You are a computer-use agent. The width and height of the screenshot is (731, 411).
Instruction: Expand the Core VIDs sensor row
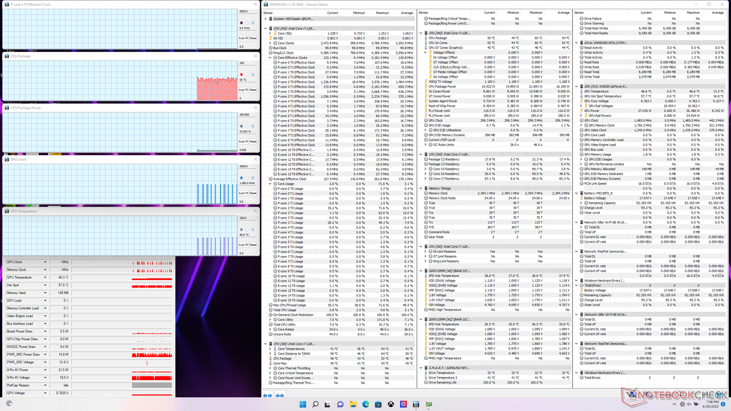tap(270, 33)
